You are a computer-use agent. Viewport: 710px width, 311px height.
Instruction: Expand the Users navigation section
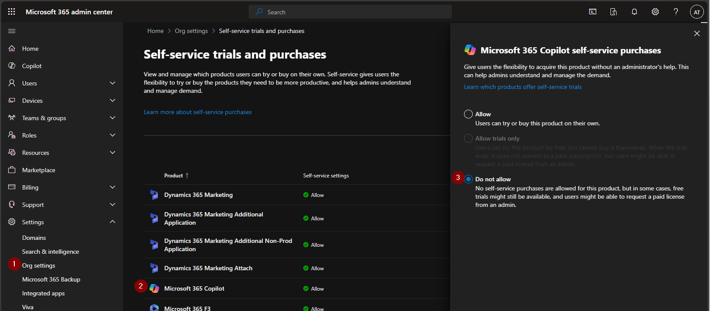(x=113, y=83)
